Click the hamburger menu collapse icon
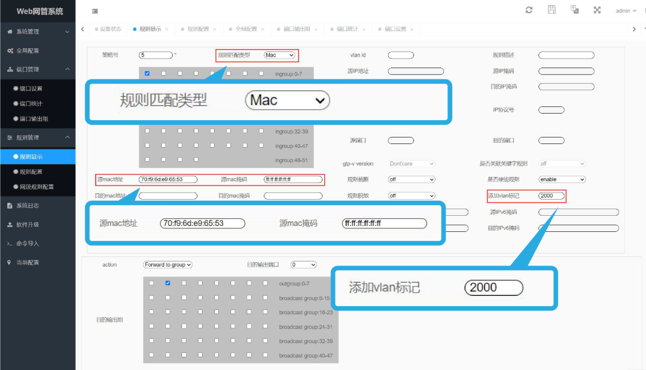 tap(95, 11)
